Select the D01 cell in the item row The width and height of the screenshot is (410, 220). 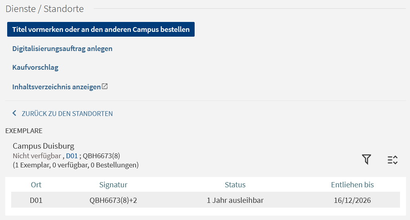(x=36, y=200)
